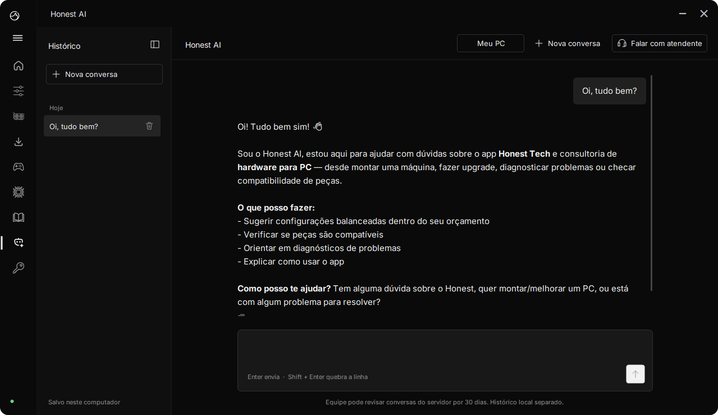This screenshot has width=718, height=415.
Task: Open the 'Oi, tudo bem?' conversation in history
Action: [102, 126]
